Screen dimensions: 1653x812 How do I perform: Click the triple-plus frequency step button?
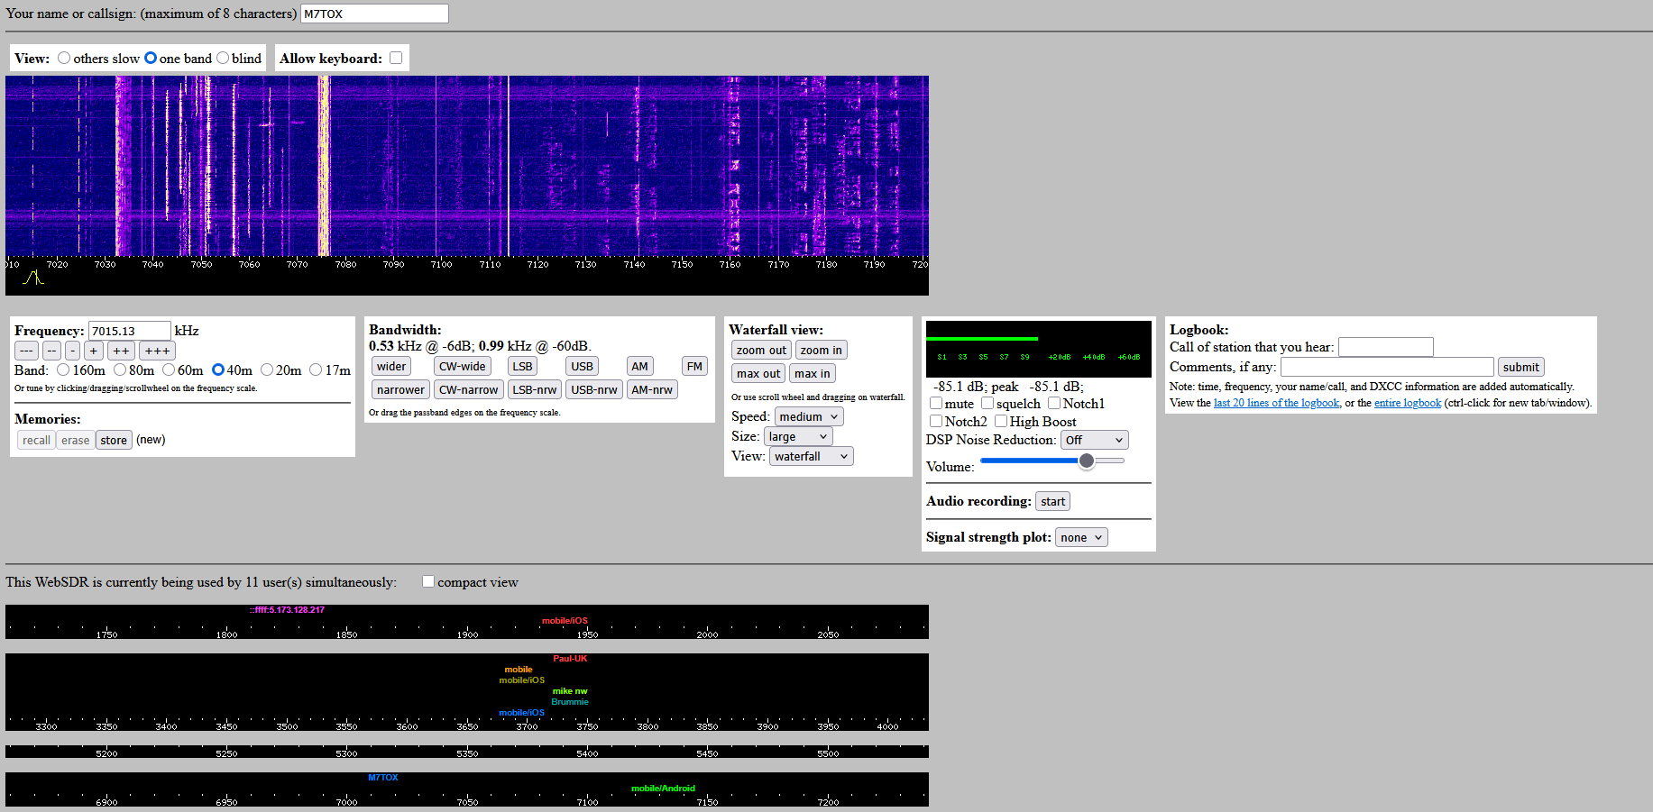pyautogui.click(x=157, y=351)
